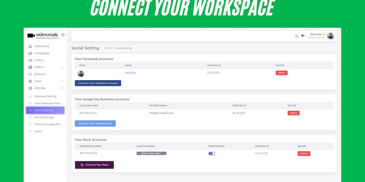The height and width of the screenshot is (182, 365).
Task: Open the Dashboard menu item
Action: point(42,46)
